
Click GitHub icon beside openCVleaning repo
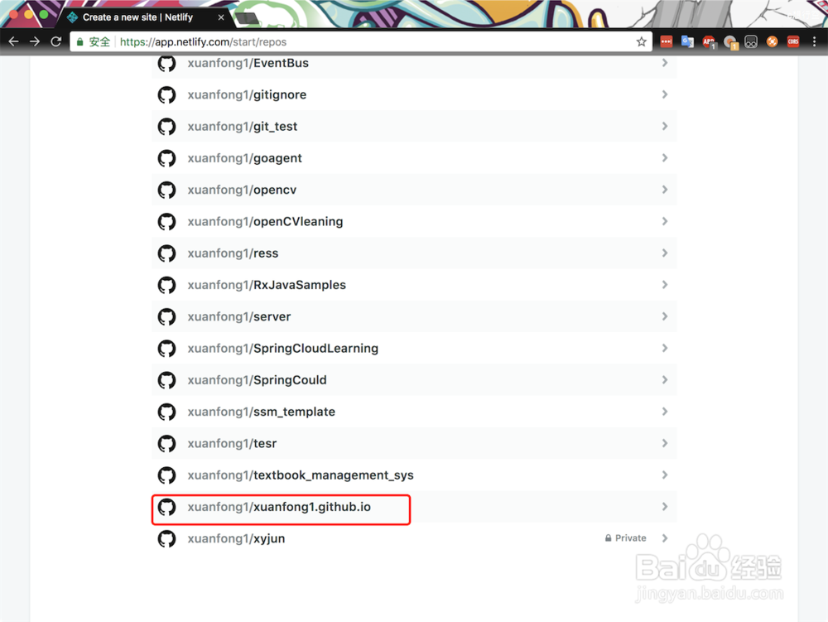coord(167,222)
